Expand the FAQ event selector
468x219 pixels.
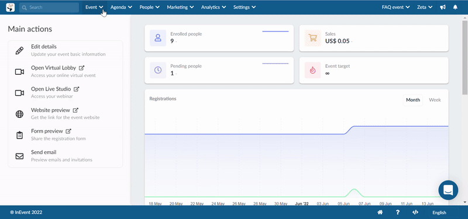tap(395, 7)
